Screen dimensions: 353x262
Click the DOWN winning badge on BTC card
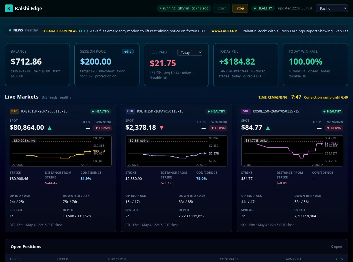[102, 128]
